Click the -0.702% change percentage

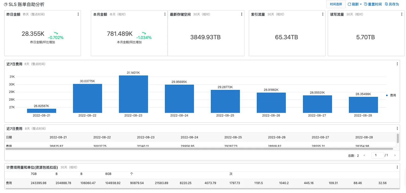coord(56,38)
